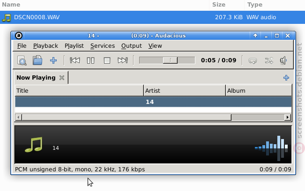Click the 207.3 KiB size cell
305x191 pixels.
click(x=229, y=17)
